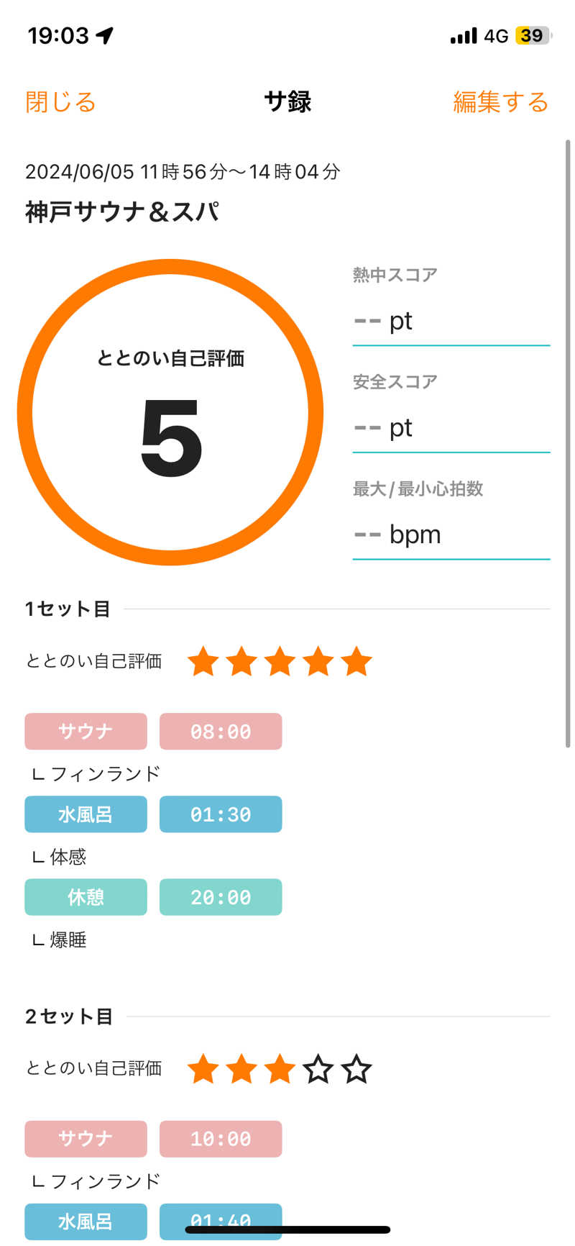Tap 編集する to edit the record
Screen dimensions: 575x1246
[x=500, y=102]
